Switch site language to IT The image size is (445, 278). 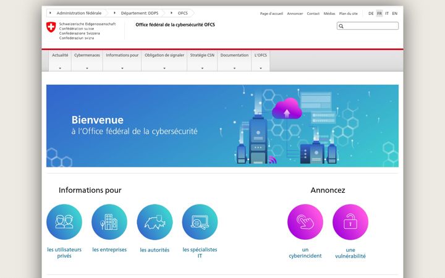coord(387,14)
